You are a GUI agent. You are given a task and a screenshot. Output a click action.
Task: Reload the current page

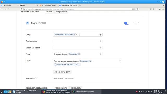8,9
